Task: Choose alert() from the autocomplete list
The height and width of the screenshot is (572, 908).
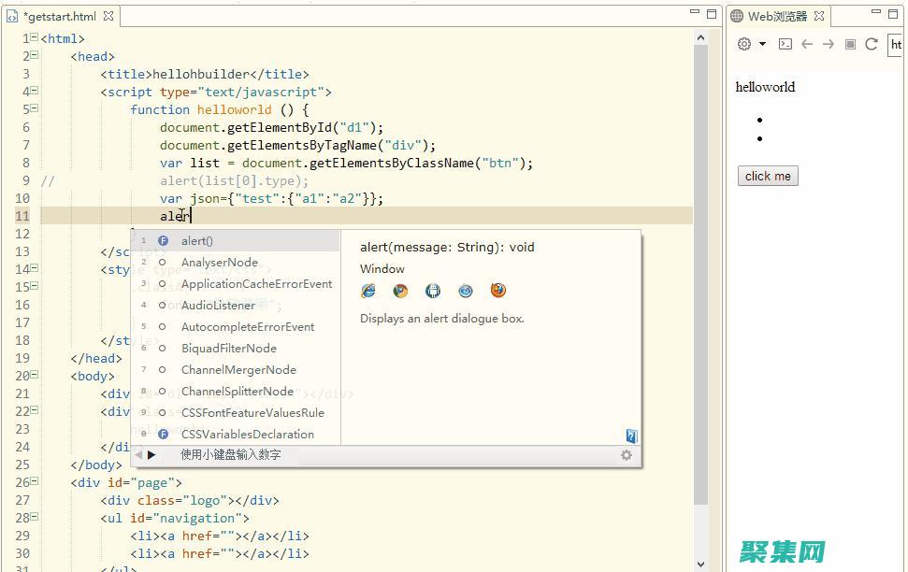Action: tap(197, 241)
